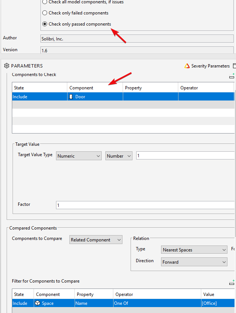Click the Operator column header in filter table
This screenshot has width=236, height=313.
(157, 294)
